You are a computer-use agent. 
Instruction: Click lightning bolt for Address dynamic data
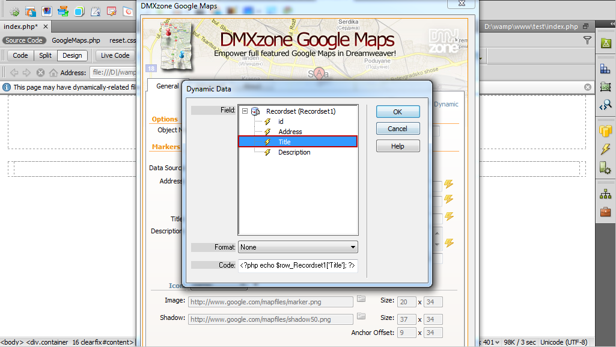point(449,184)
